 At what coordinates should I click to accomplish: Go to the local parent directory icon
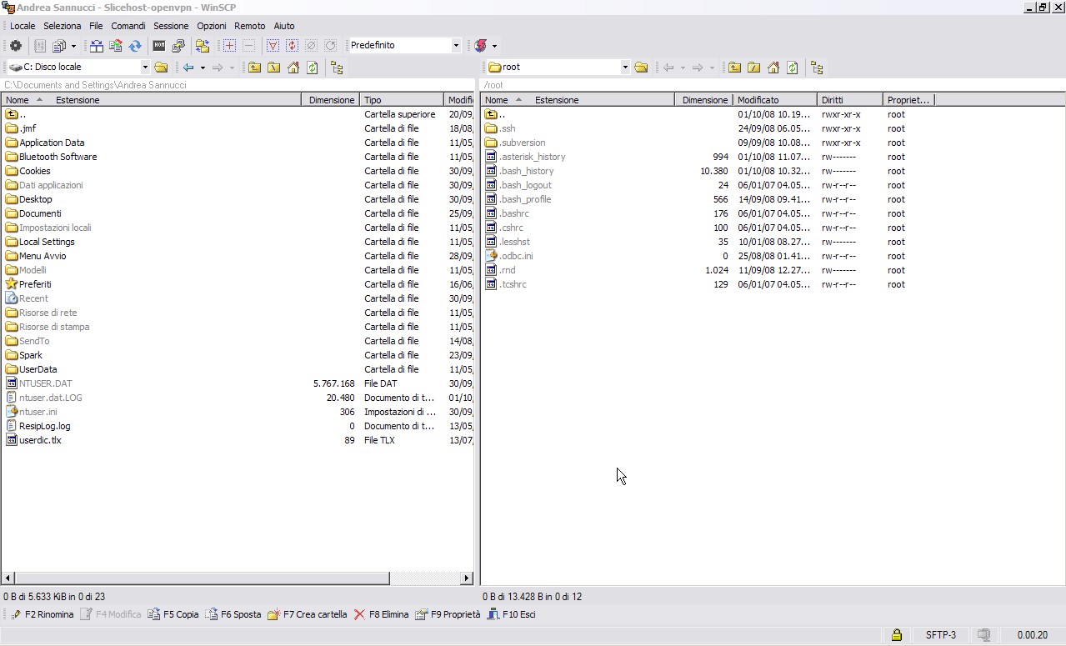click(x=254, y=68)
